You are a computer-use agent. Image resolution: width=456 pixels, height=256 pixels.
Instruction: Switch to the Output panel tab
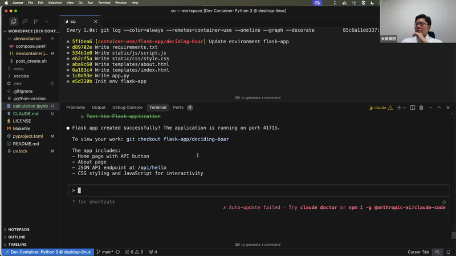click(99, 108)
